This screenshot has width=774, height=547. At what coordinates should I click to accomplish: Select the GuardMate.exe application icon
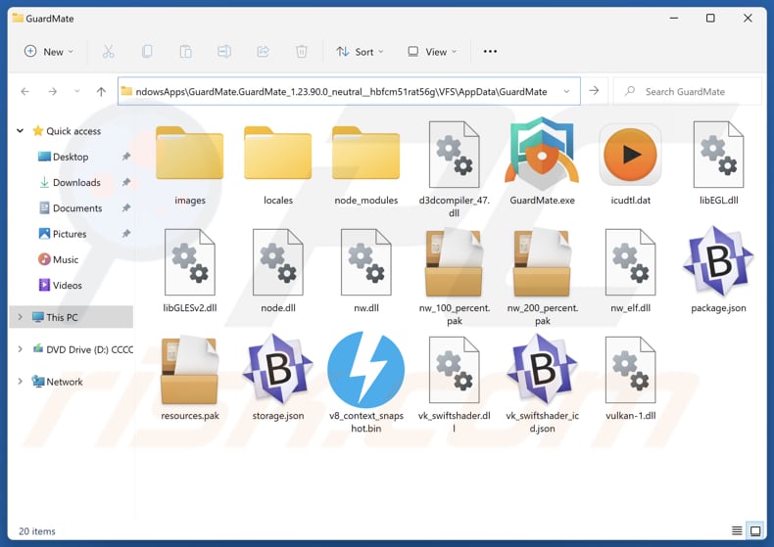(x=542, y=153)
